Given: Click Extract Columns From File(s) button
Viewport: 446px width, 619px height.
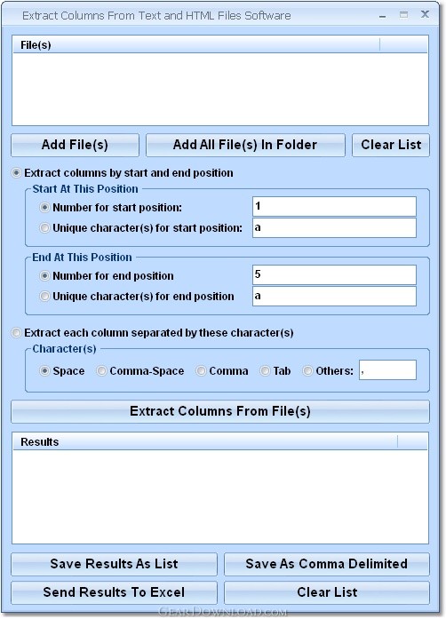Looking at the screenshot, I should pos(220,411).
